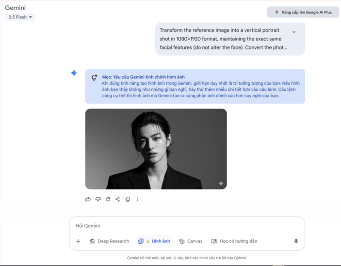
Task: Open the generated black-and-white portrait image
Action: [156, 148]
